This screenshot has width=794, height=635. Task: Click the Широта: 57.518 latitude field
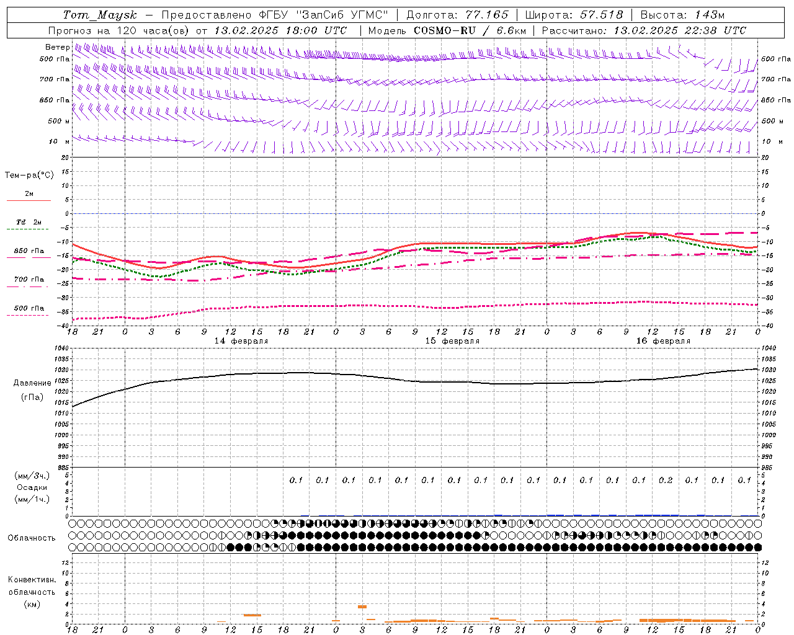(x=574, y=15)
